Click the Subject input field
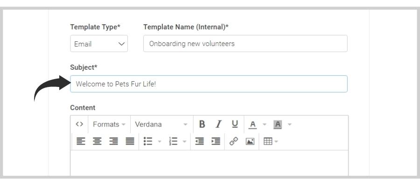420x186 pixels. pyautogui.click(x=209, y=84)
